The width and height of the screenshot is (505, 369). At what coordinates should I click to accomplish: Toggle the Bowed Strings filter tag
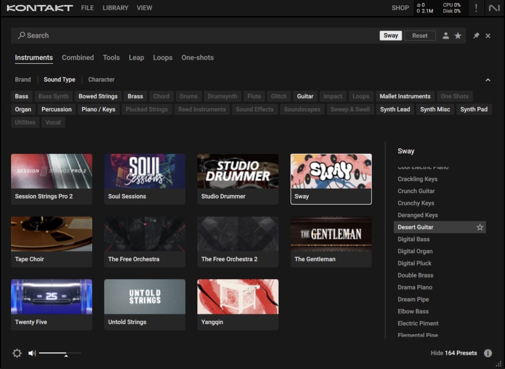[x=98, y=96]
